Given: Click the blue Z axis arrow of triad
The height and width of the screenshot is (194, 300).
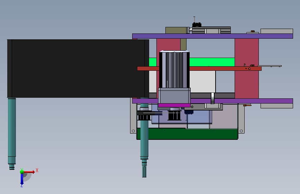Looking at the screenshot, I should click(x=22, y=179).
